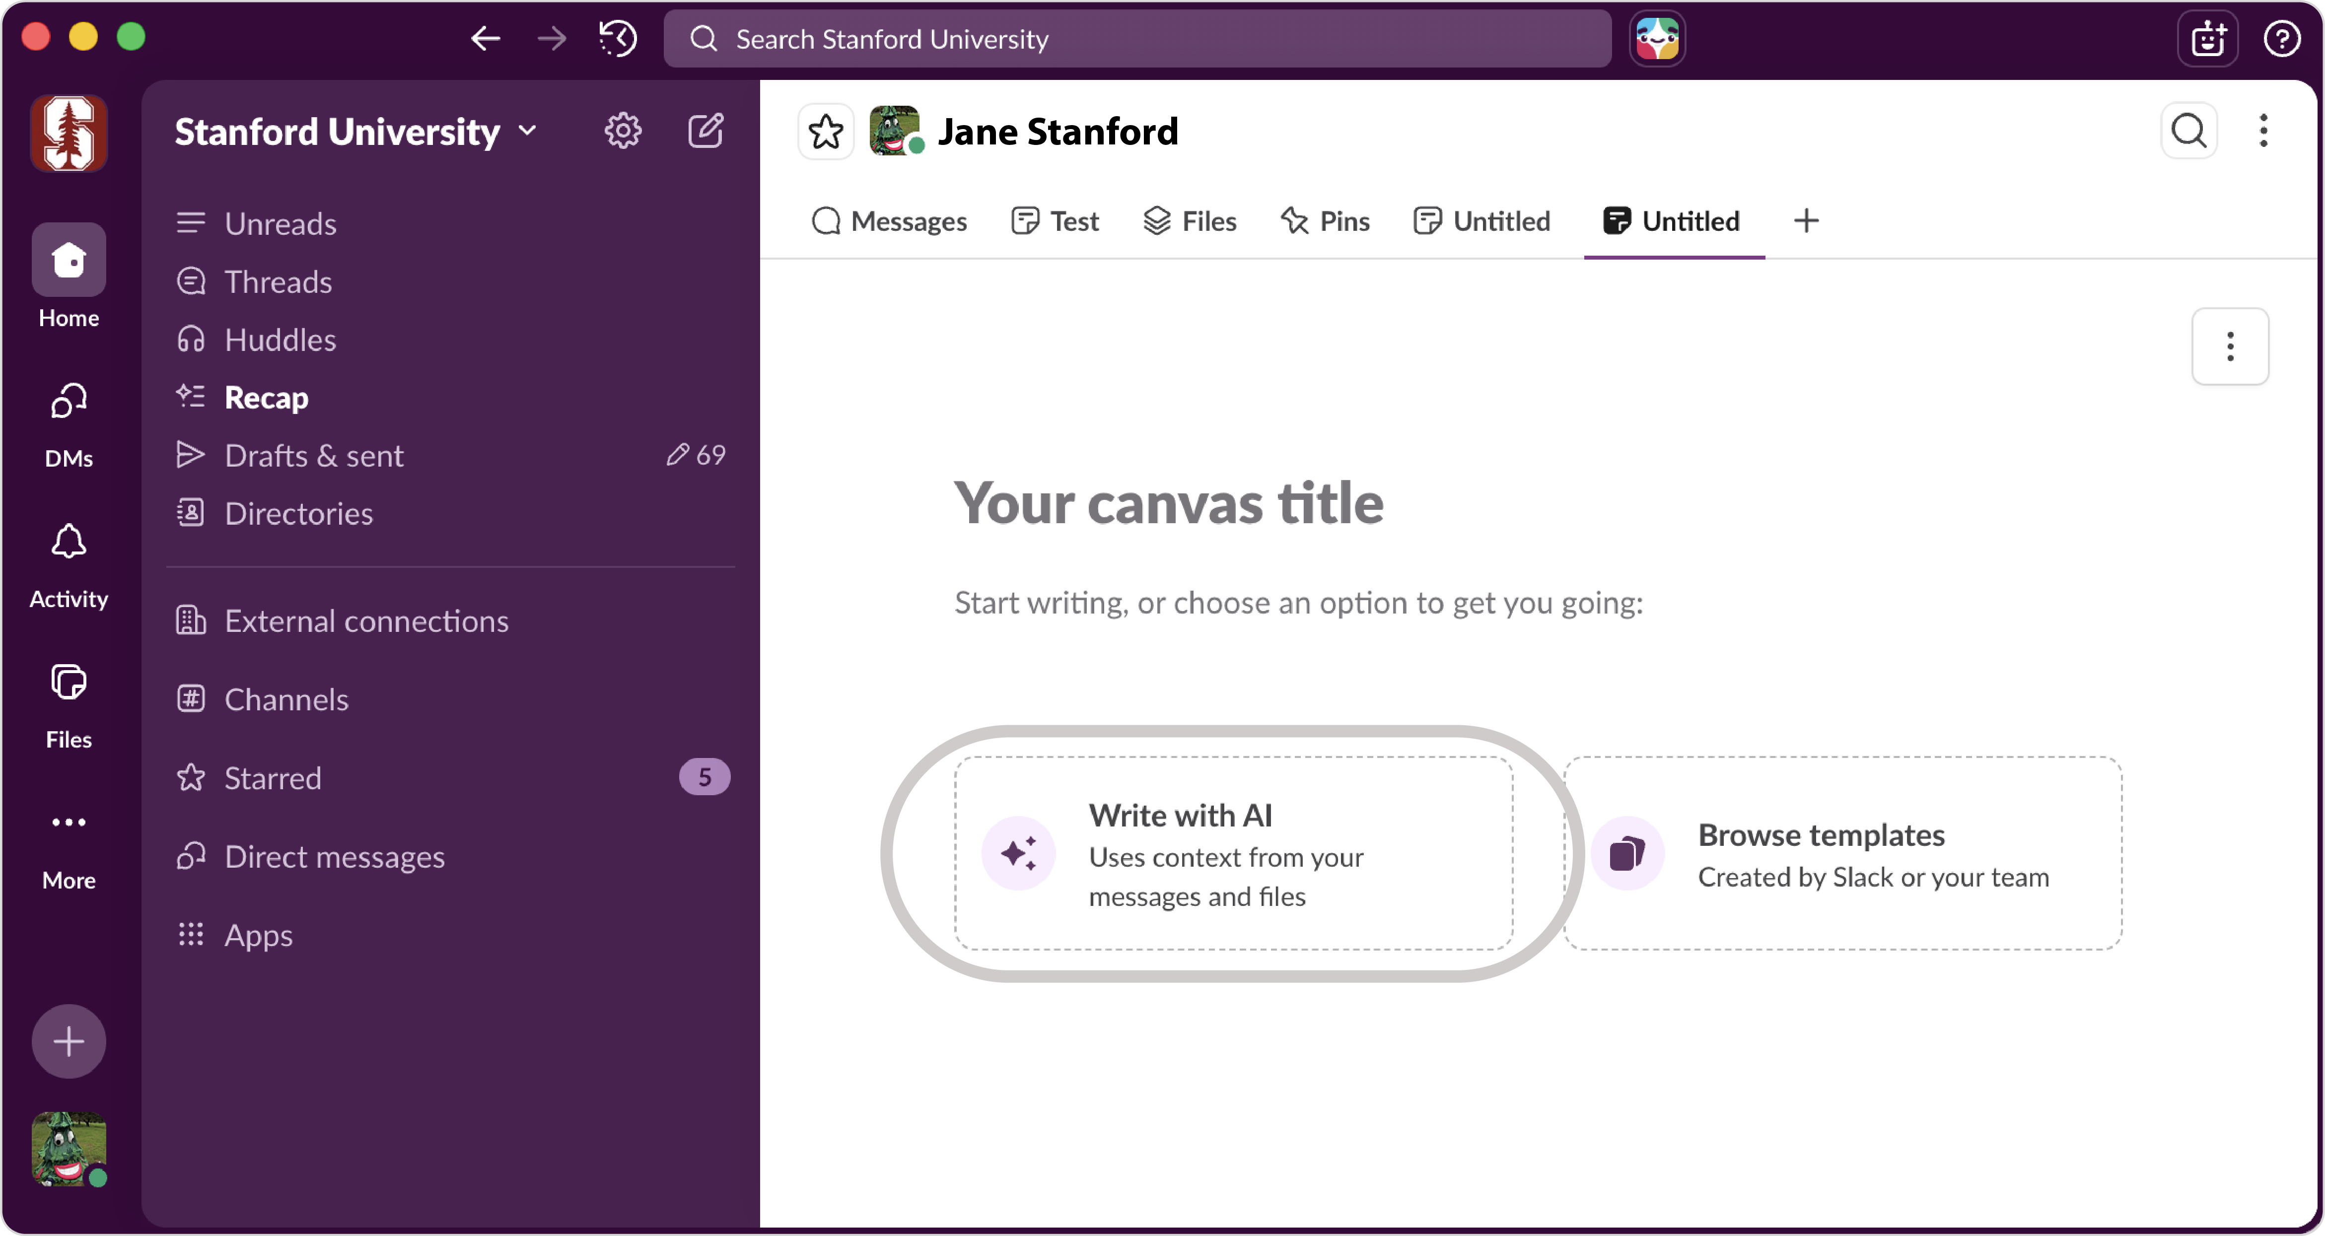Click the More icon in the sidebar
Viewport: 2325px width, 1236px height.
69,823
